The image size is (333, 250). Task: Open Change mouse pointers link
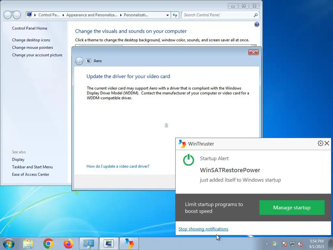[x=33, y=48]
